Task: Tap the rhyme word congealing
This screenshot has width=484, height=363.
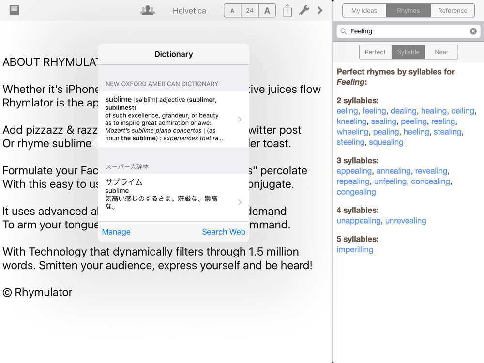Action: 356,192
